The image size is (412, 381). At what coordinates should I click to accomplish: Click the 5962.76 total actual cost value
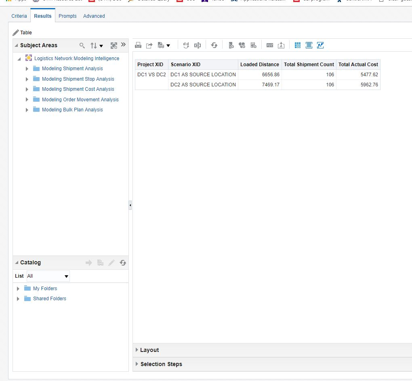[x=369, y=84]
